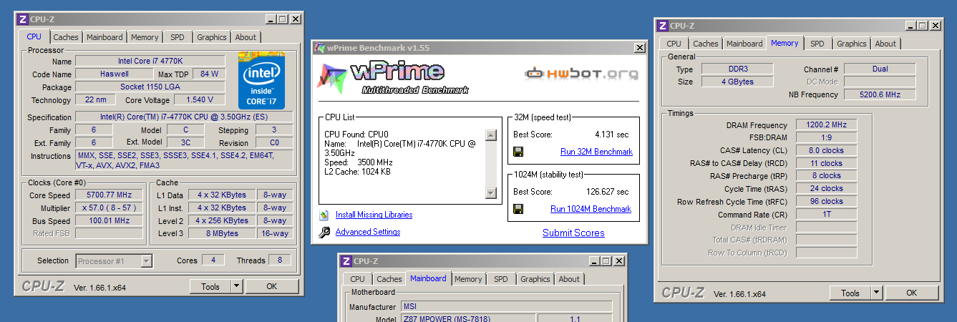The image size is (957, 322).
Task: Click the Package field Socket 1150 LGA
Action: tap(150, 87)
